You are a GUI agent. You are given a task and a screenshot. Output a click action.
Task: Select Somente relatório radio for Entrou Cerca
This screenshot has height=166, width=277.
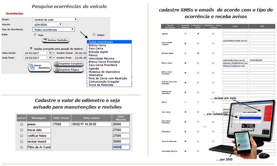pyautogui.click(x=185, y=63)
